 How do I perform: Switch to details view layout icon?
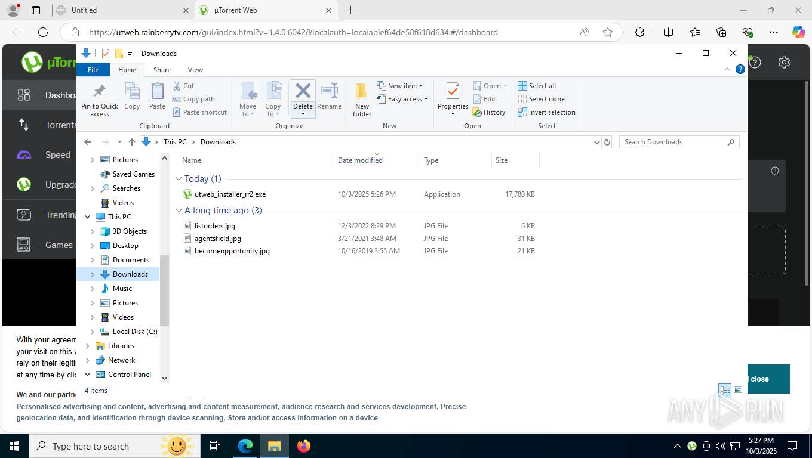point(725,391)
